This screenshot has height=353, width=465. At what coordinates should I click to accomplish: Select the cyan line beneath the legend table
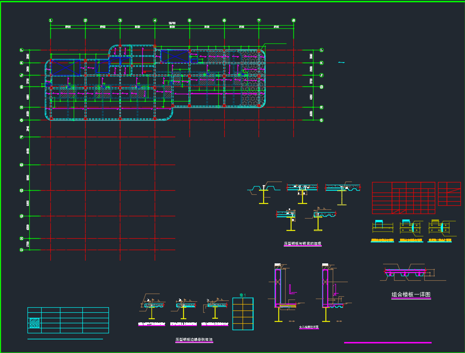65,339
